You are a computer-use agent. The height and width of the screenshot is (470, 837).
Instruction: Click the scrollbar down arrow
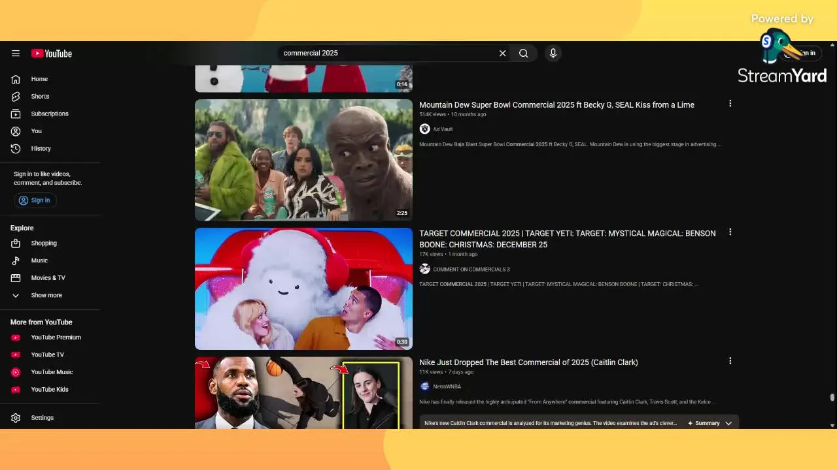point(832,426)
